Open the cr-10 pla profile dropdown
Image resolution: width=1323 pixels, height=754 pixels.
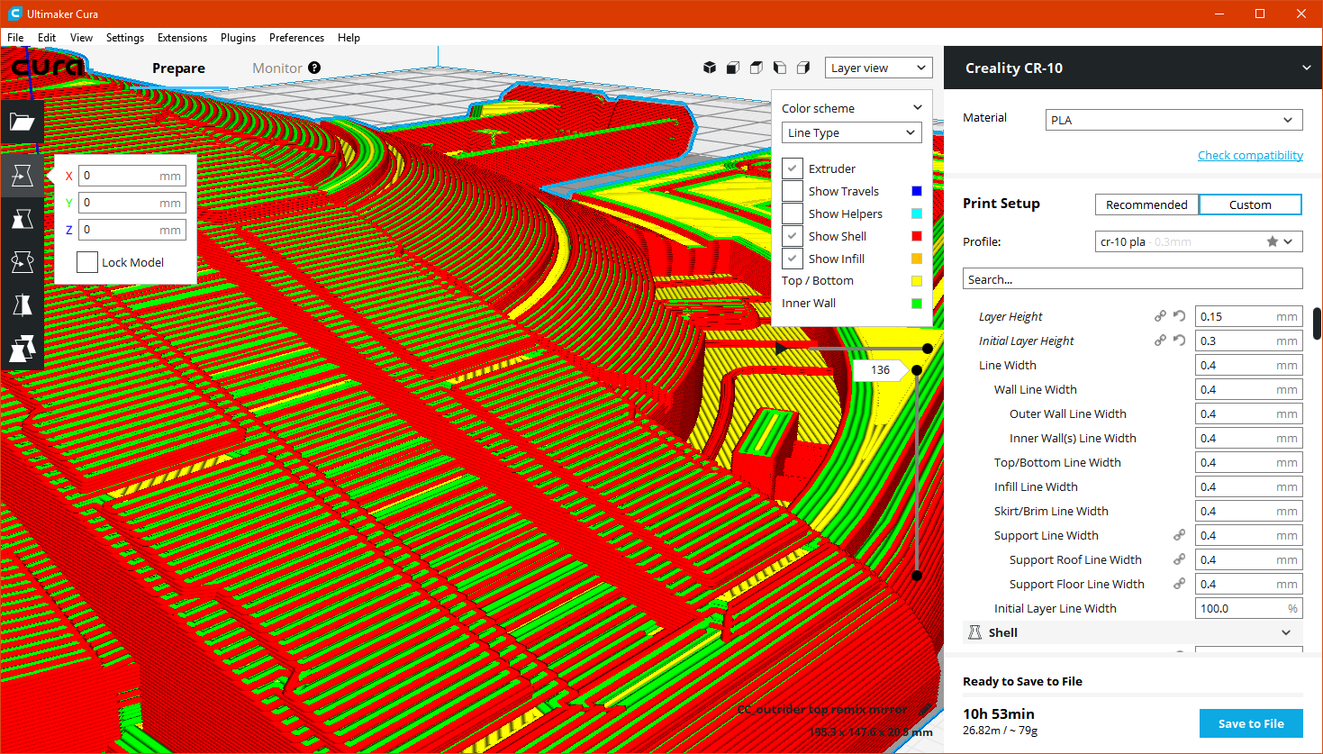(x=1198, y=241)
